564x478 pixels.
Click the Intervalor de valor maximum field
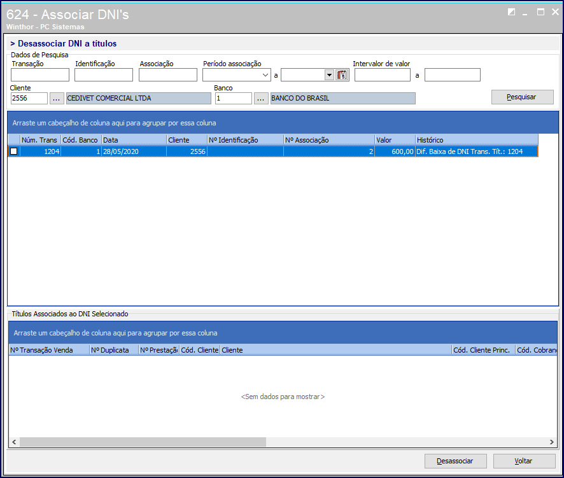[453, 75]
